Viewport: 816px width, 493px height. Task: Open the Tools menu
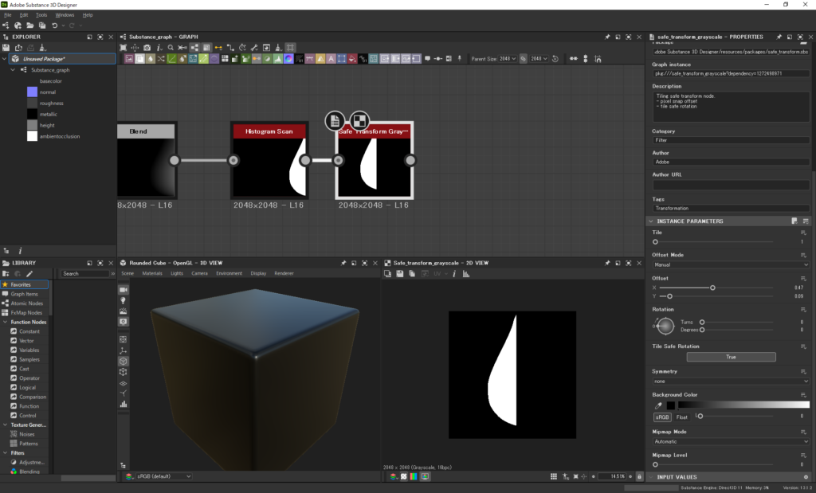click(41, 15)
